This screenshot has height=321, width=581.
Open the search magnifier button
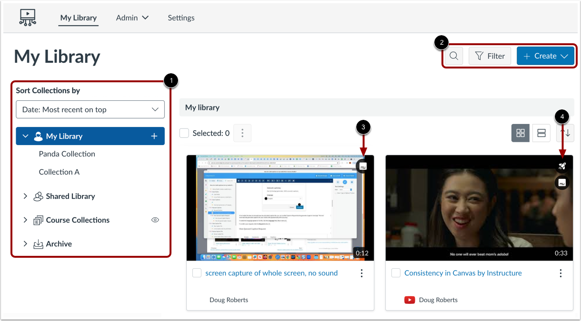[454, 56]
